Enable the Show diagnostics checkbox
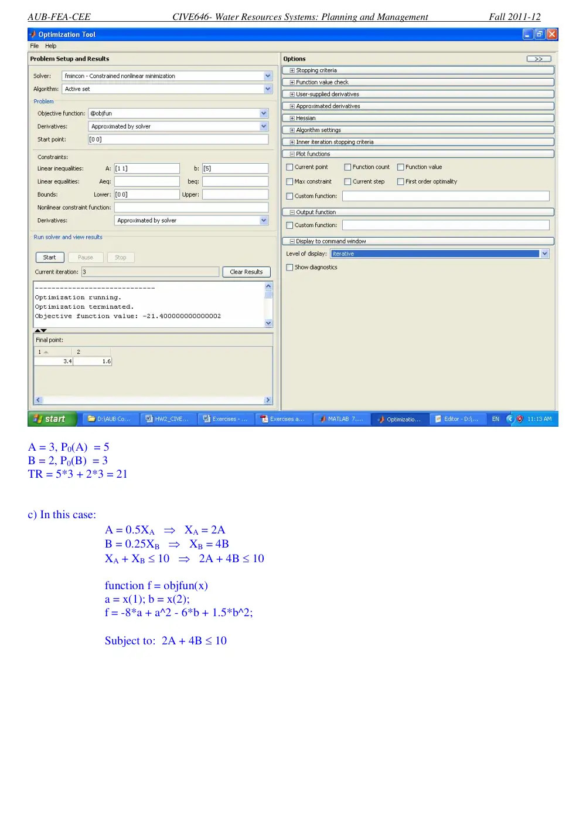586x831 pixels. (x=289, y=268)
